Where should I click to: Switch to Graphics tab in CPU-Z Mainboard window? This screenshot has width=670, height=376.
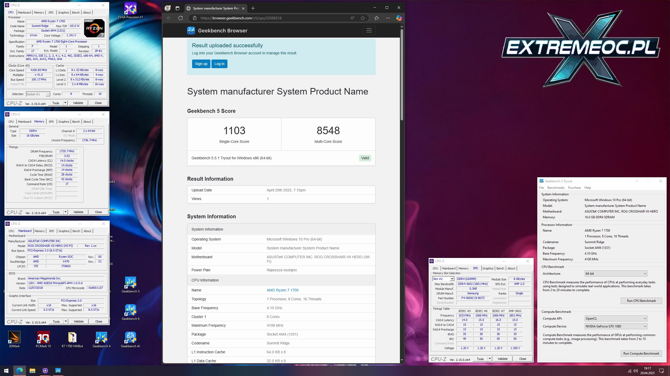[64, 231]
